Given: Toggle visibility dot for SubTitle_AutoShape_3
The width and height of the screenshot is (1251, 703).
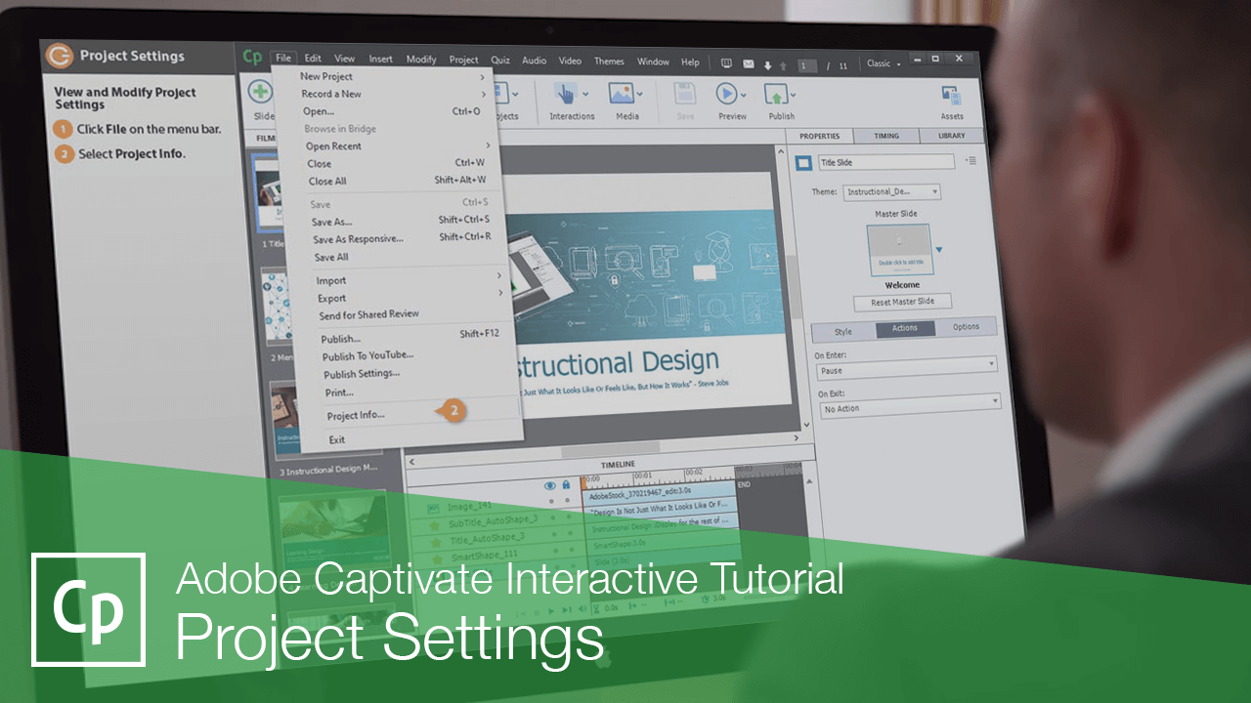Looking at the screenshot, I should click(x=552, y=517).
